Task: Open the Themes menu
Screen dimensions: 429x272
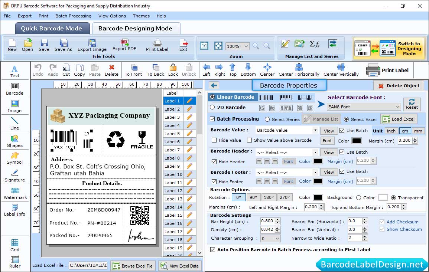Action: pos(141,16)
